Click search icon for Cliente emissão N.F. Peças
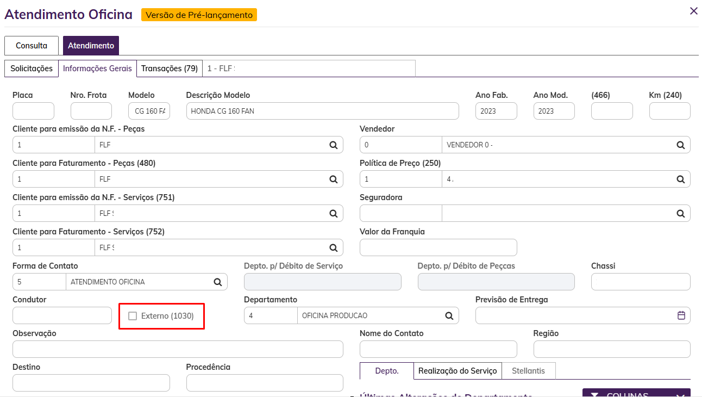702x397 pixels. (x=333, y=145)
